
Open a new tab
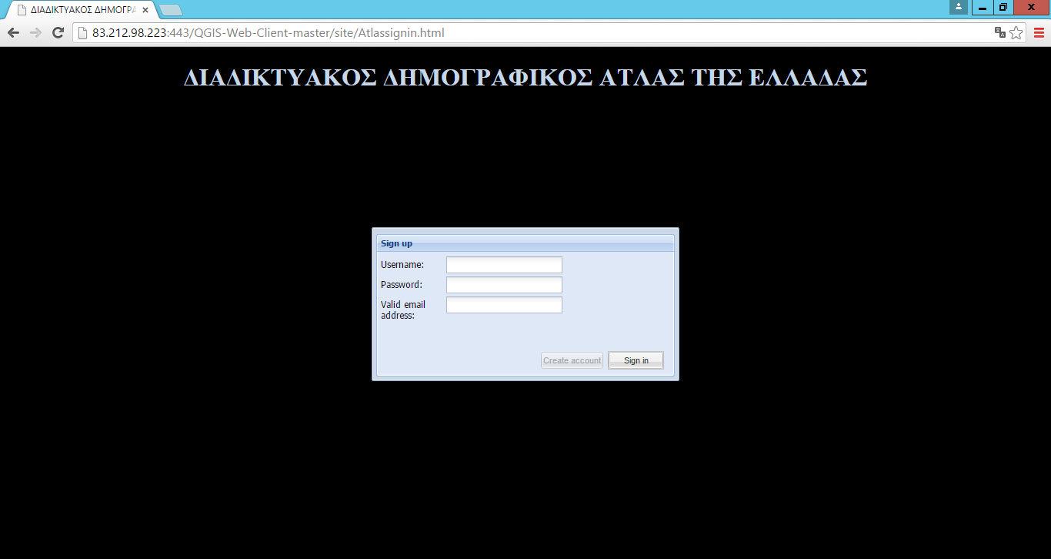tap(171, 10)
